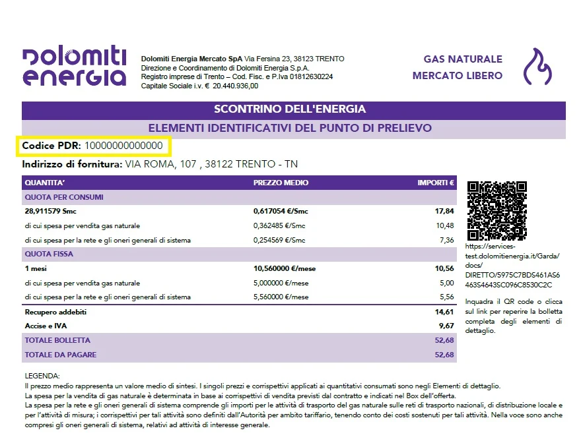Select the '1 mesi' quantity

click(36, 269)
